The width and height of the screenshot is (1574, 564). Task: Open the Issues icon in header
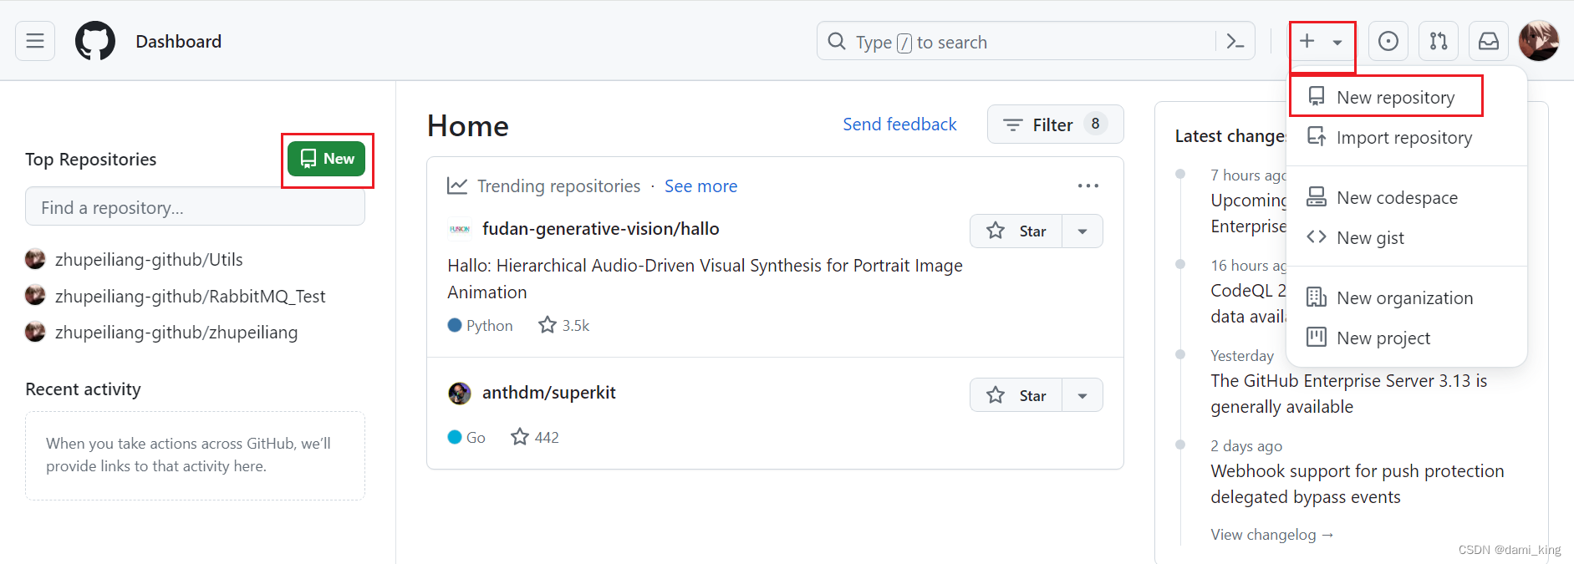1388,41
